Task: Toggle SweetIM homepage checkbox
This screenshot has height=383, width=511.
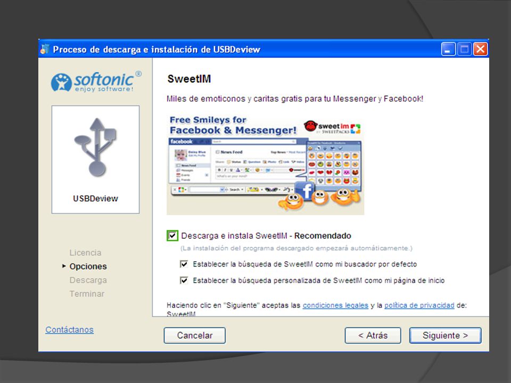Action: (184, 280)
